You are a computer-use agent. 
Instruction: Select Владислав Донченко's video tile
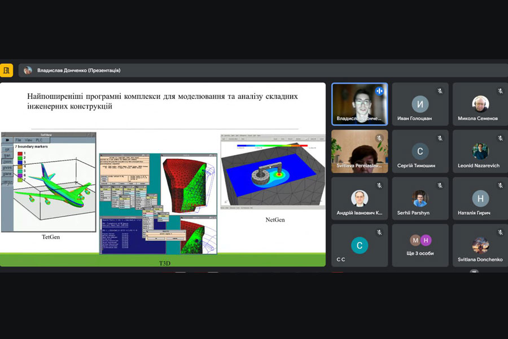coord(360,104)
